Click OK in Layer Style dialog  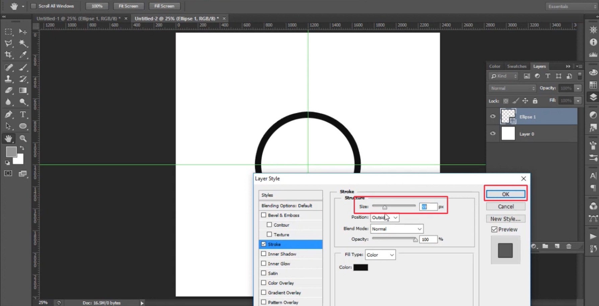[505, 194]
